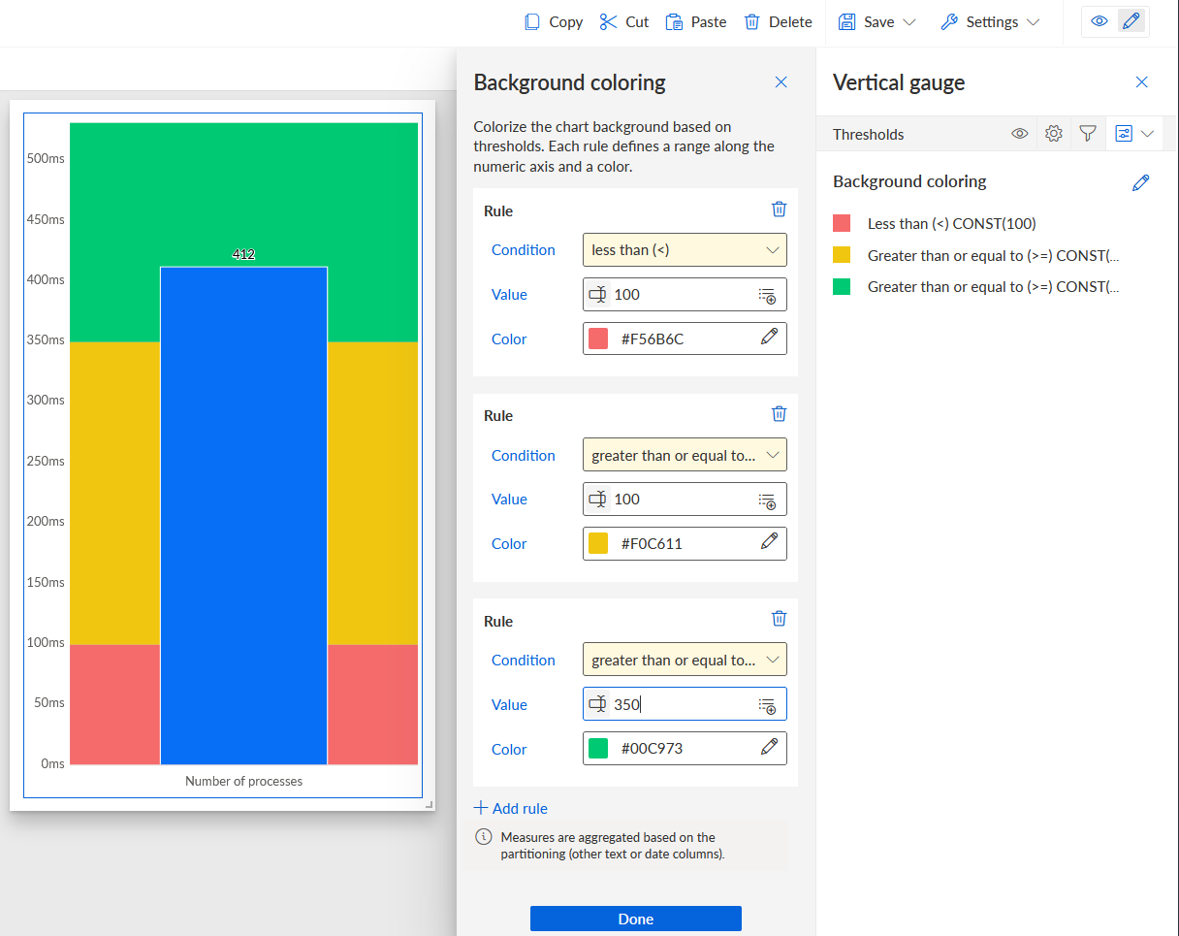
Task: Click the Condition label of the first rule
Action: [523, 249]
